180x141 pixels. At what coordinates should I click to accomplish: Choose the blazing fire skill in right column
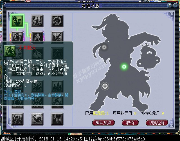tap(57, 86)
